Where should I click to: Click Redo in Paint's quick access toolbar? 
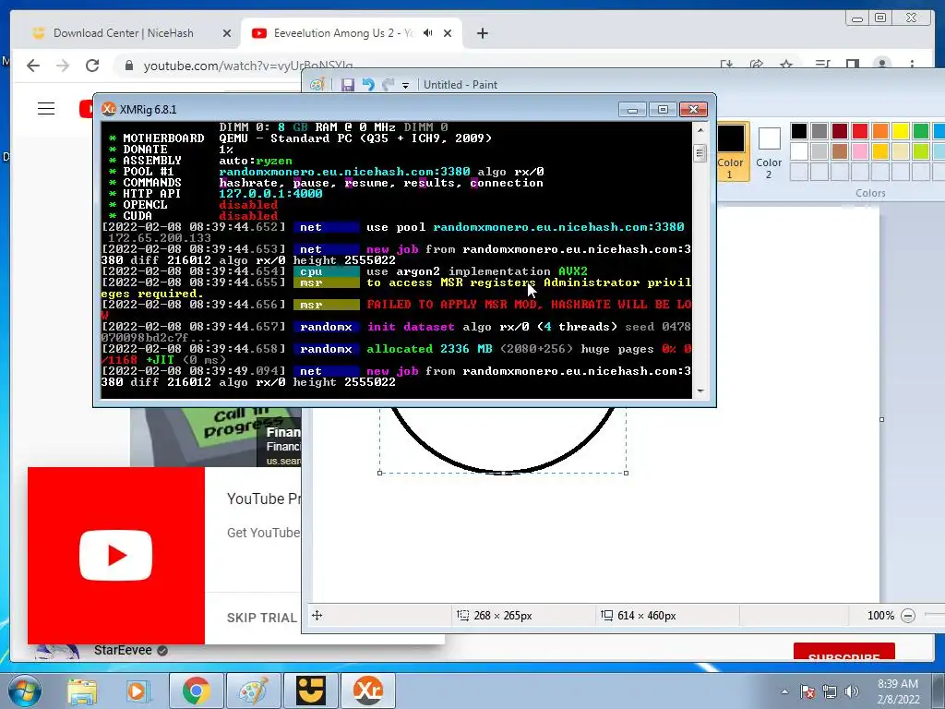(389, 85)
